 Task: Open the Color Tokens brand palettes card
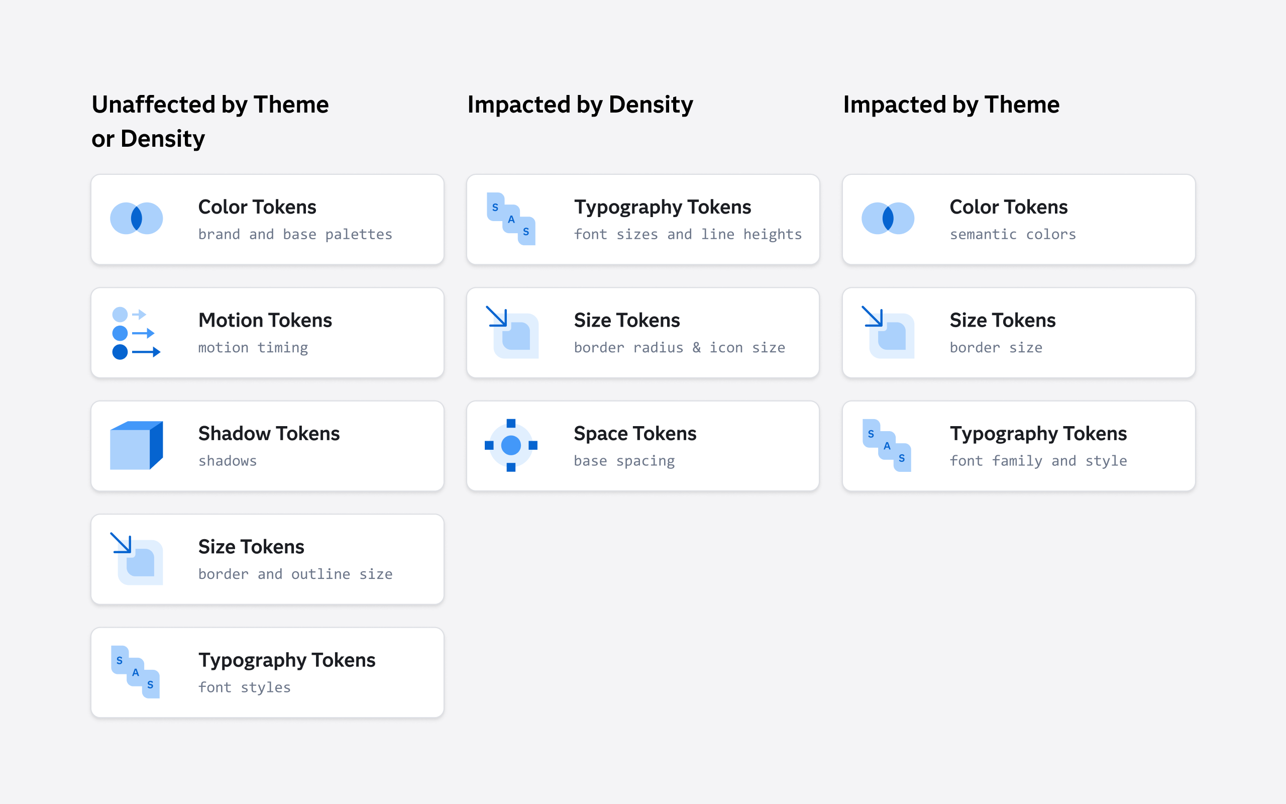click(267, 219)
